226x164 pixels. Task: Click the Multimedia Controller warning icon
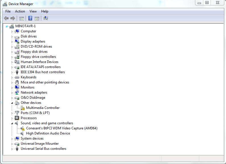[x=23, y=108]
